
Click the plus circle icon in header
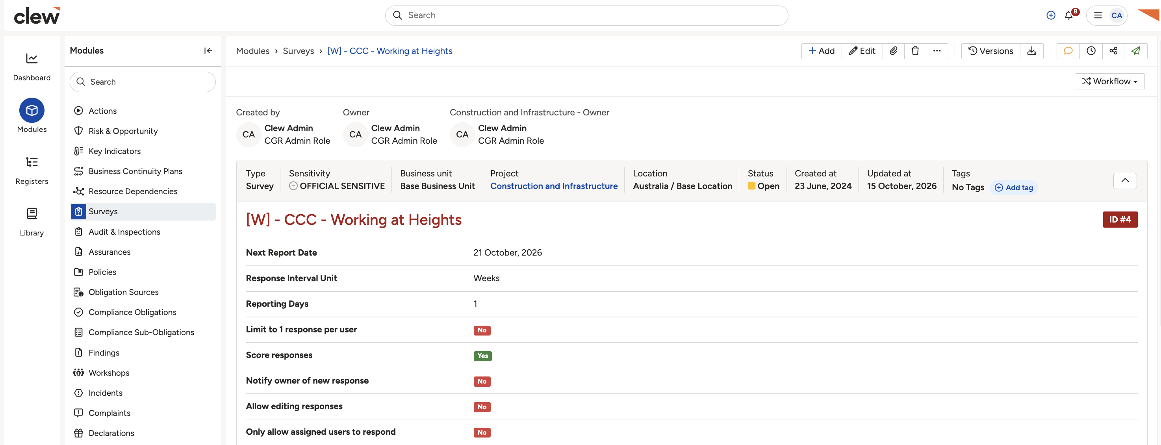click(1051, 15)
